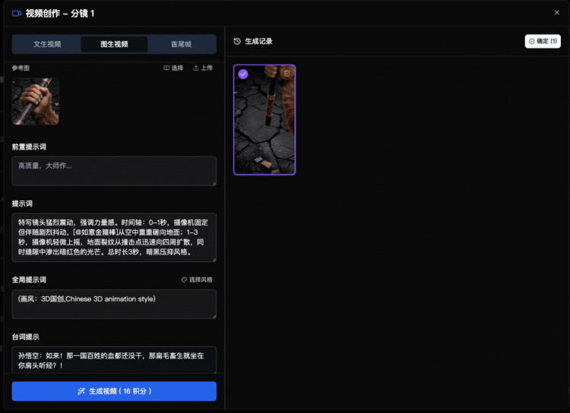Select the 图生视频 tab

point(114,44)
